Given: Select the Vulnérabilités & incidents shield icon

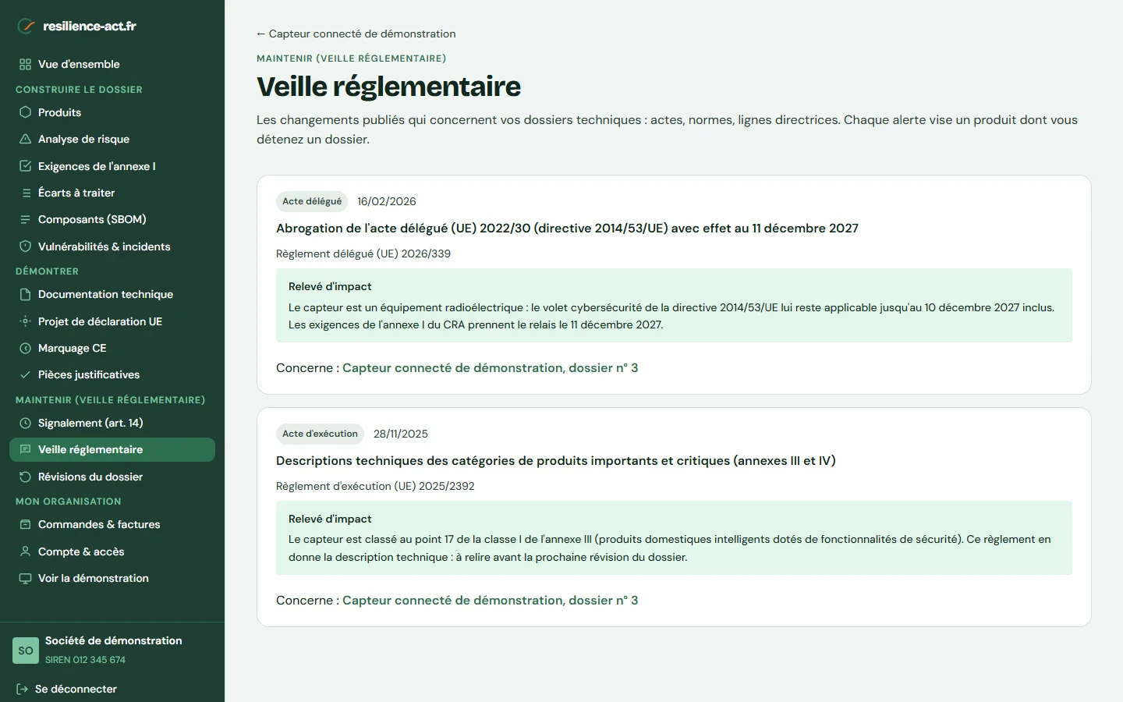Looking at the screenshot, I should [25, 246].
